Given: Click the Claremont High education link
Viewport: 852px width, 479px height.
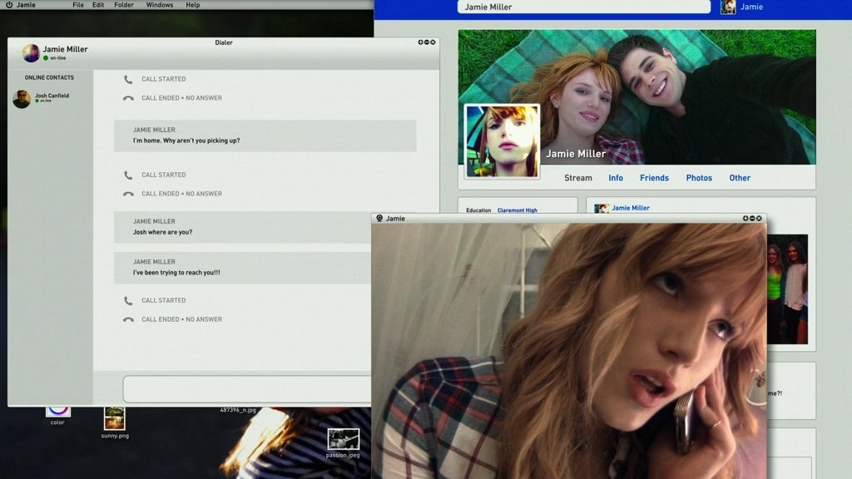Looking at the screenshot, I should coord(517,210).
